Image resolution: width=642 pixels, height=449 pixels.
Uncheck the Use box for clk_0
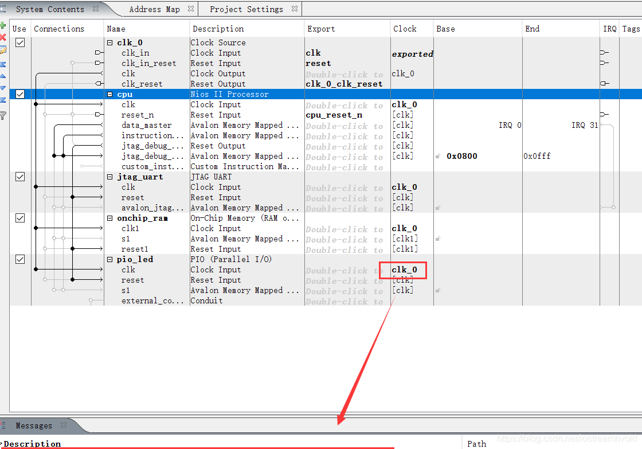(x=20, y=42)
